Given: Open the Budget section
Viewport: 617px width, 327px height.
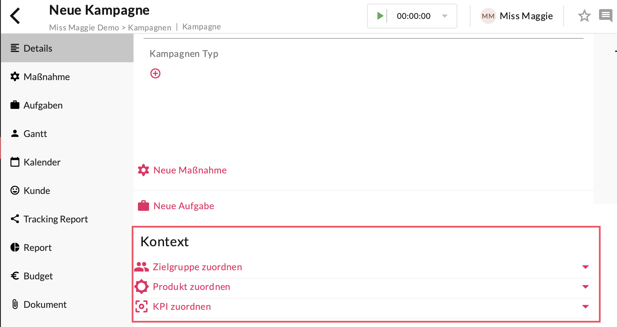Looking at the screenshot, I should coord(38,276).
